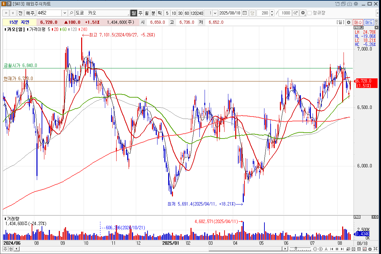The image size is (381, 254).
Task: Click the zoom-in magnifier plus icon
Action: click(295, 13)
